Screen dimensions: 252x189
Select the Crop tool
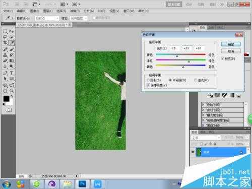(x=5, y=43)
